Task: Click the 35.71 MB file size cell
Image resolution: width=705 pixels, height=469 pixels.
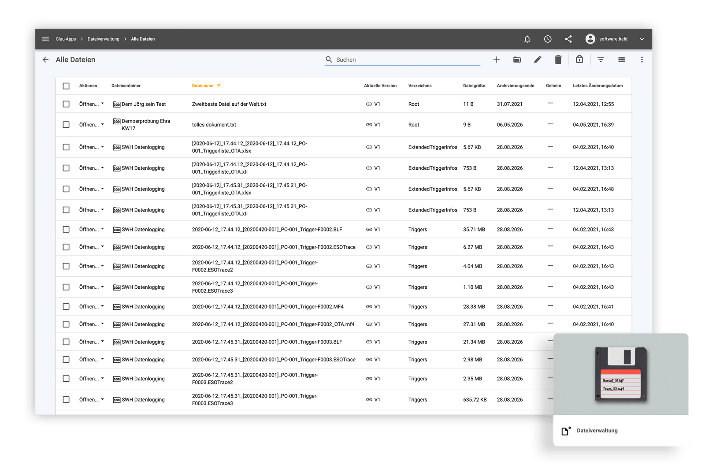Action: (x=474, y=229)
